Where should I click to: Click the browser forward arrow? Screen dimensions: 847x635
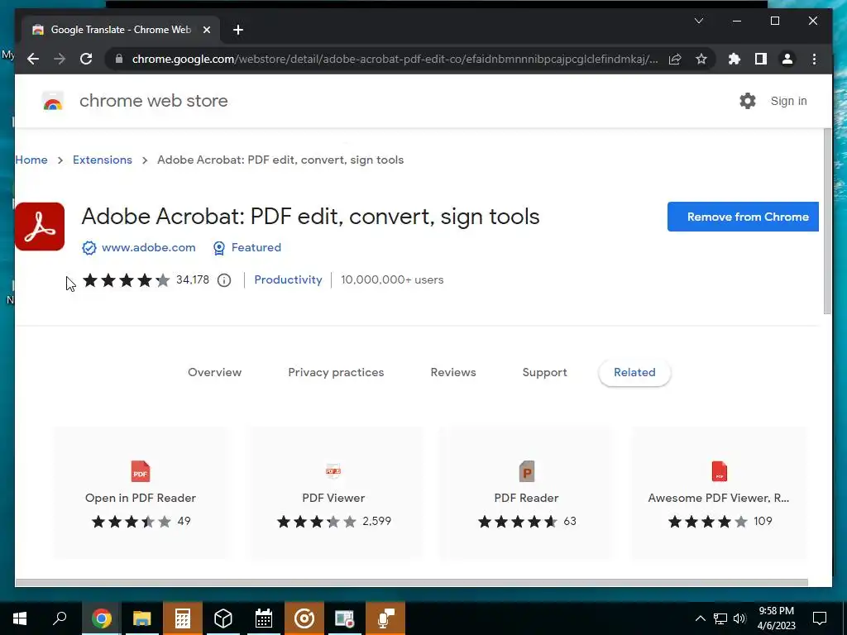click(x=60, y=59)
